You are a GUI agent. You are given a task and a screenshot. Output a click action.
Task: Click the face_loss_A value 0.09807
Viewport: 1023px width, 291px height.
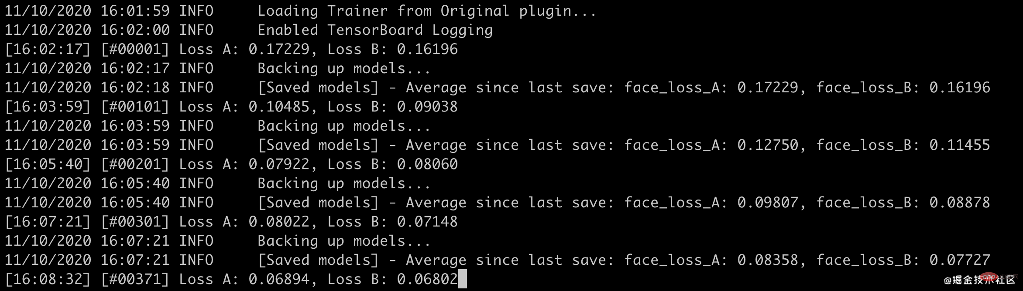point(768,203)
